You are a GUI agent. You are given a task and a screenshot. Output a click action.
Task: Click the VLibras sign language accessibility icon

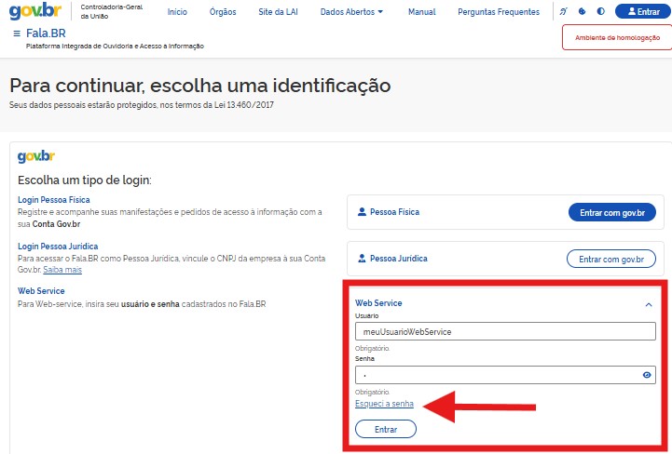click(x=563, y=12)
